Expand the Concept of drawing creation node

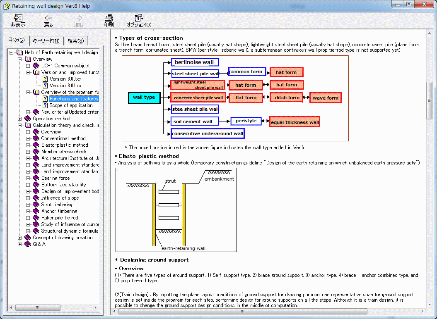coord(20,238)
